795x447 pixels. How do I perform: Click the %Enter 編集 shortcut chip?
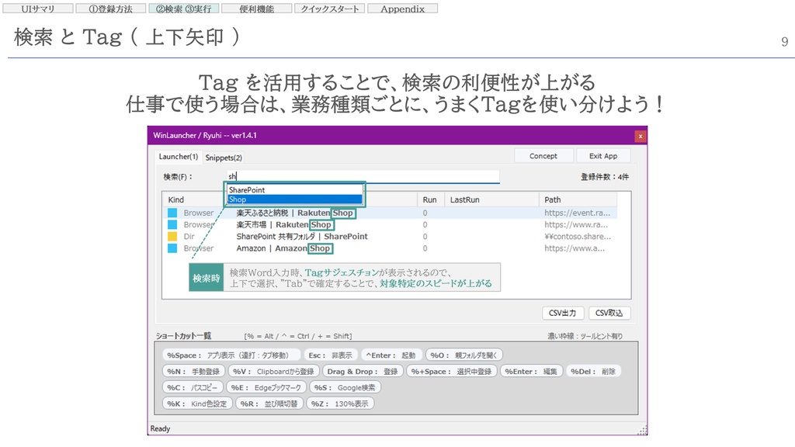click(531, 372)
